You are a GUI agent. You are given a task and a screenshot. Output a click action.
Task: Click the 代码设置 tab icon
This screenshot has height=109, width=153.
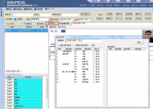[x=35, y=9]
